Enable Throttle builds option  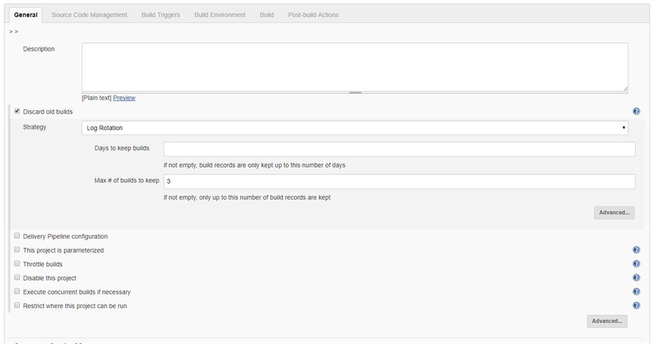pyautogui.click(x=17, y=264)
